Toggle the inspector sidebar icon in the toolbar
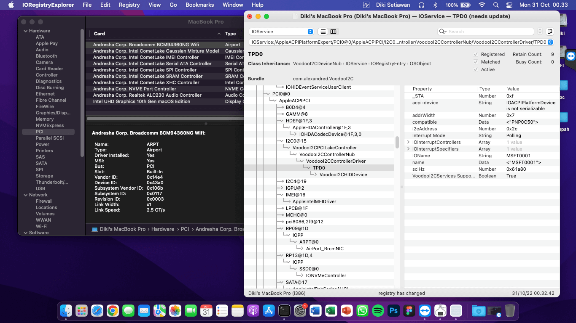 (549, 32)
